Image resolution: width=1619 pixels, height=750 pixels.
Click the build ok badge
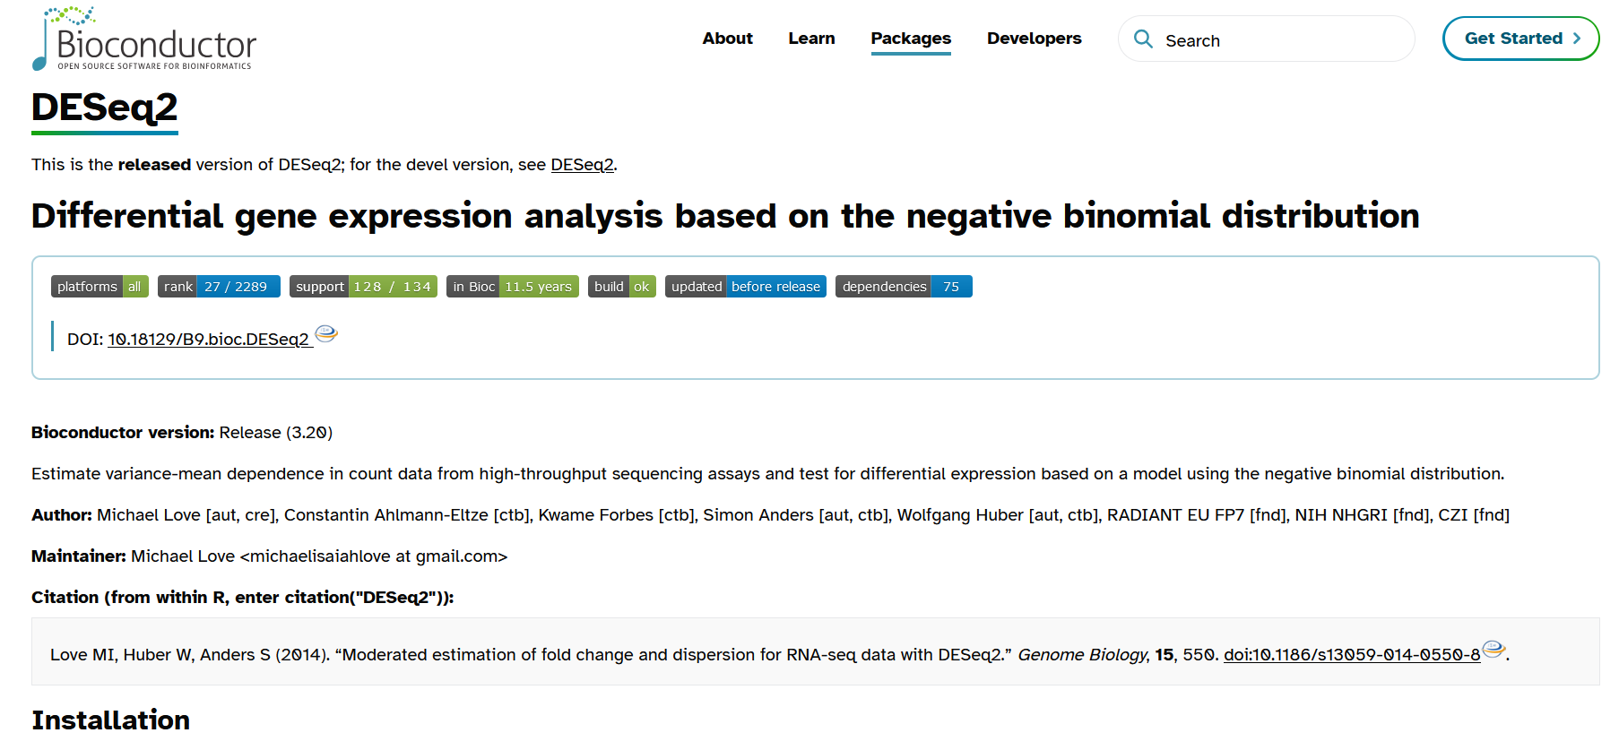tap(622, 286)
